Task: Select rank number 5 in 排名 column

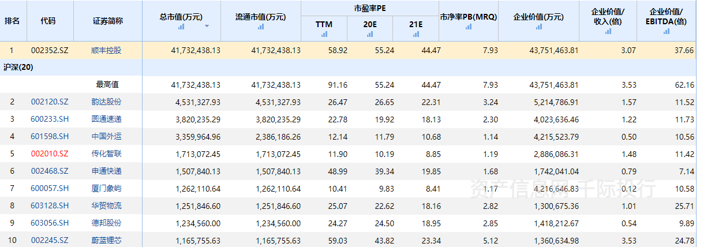Action: tap(12, 154)
